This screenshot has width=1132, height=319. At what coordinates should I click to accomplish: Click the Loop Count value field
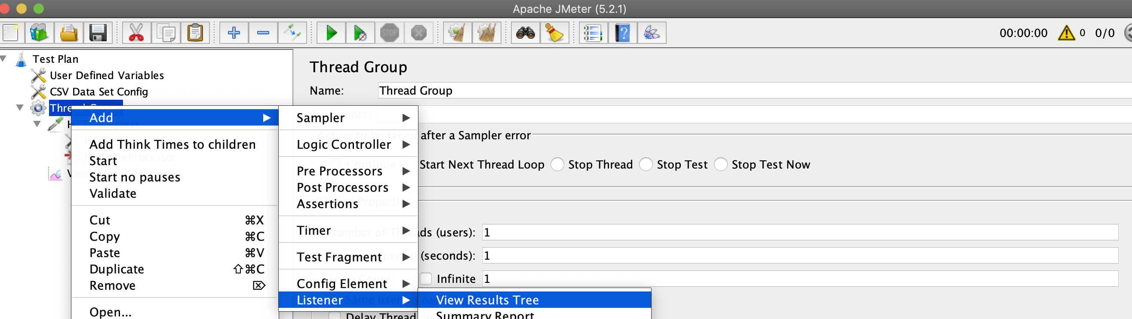(x=800, y=279)
